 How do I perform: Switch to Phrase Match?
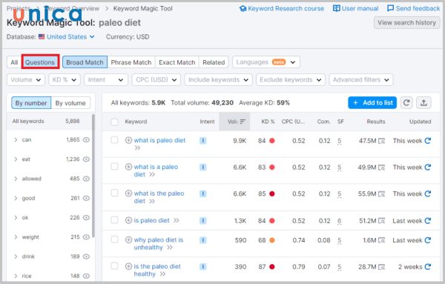[x=131, y=62]
